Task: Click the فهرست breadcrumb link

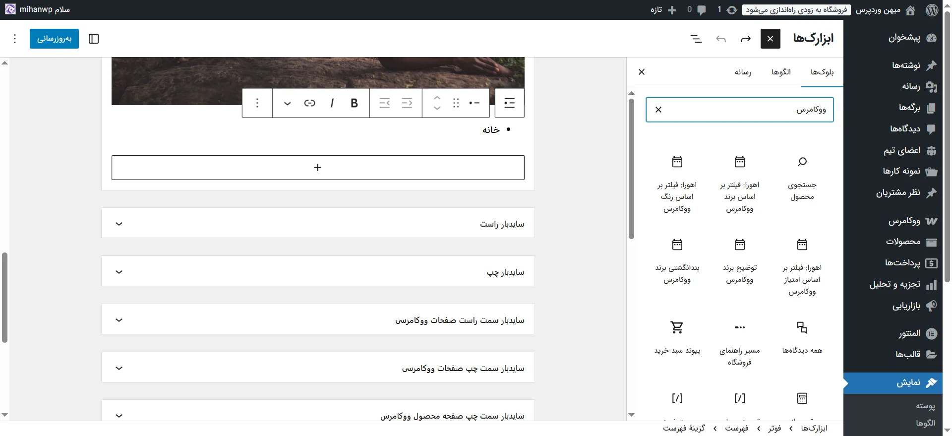Action: [737, 428]
